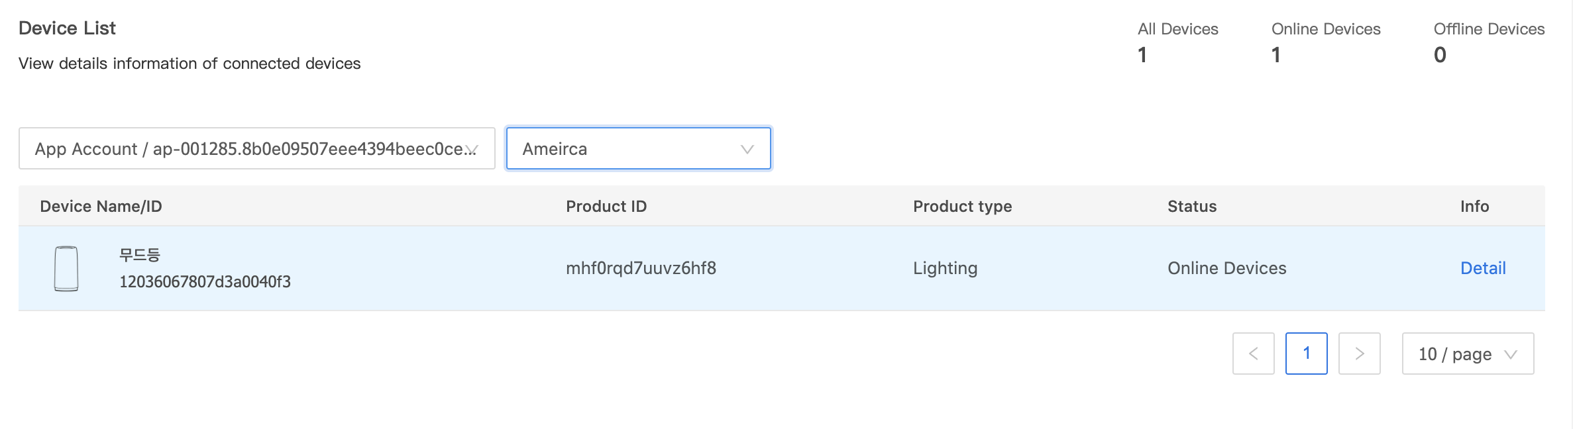This screenshot has width=1573, height=429.
Task: Click device ID 12036067807d3a0040f3
Action: pyautogui.click(x=205, y=282)
